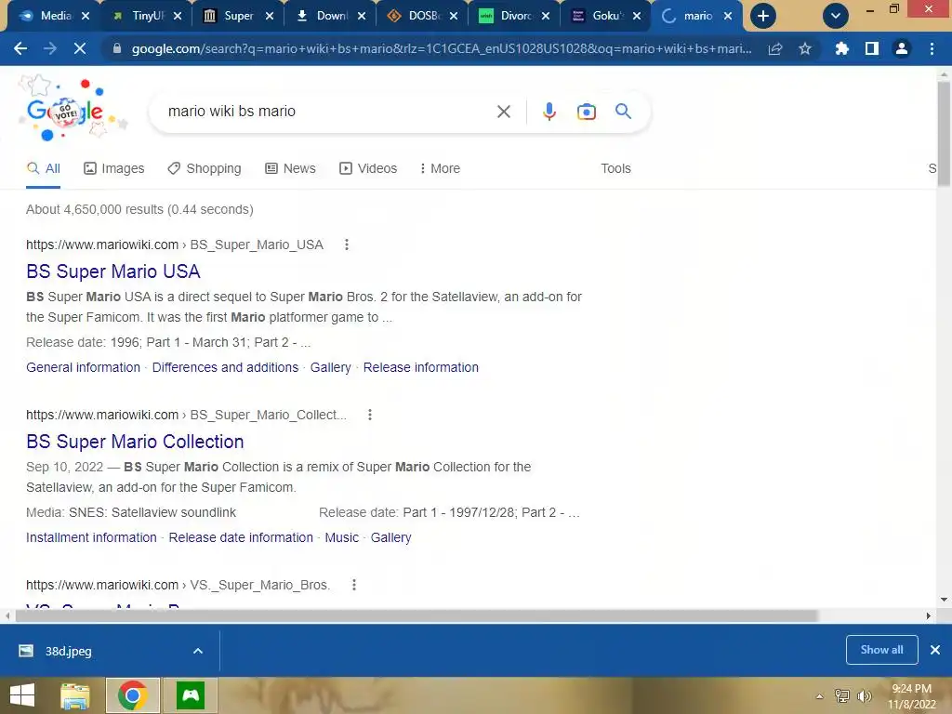Open options for BS_Super_Mario_Collect result

370,415
